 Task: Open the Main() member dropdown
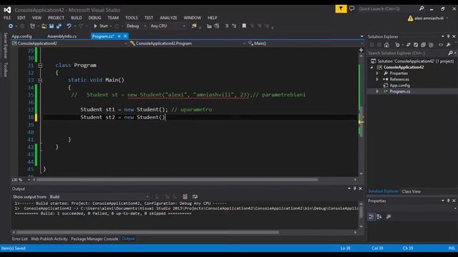306,43
